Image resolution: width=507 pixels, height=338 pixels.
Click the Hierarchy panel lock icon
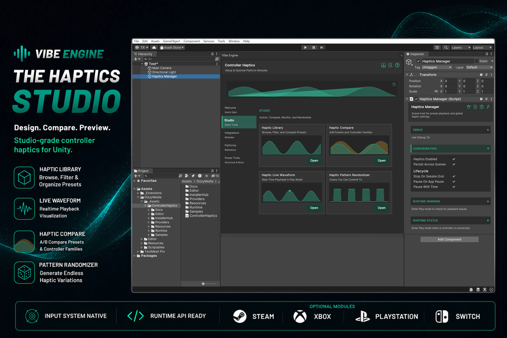(213, 54)
